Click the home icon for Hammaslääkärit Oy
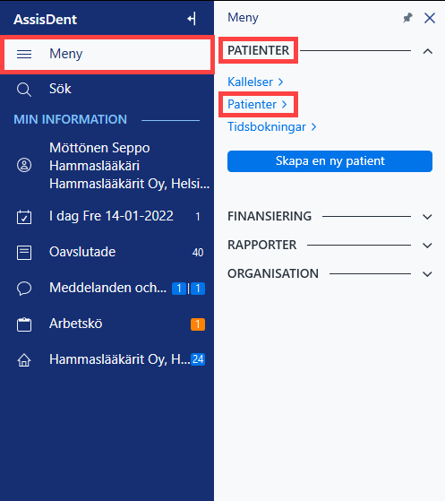Viewport: 445px width, 501px height. pyautogui.click(x=24, y=360)
